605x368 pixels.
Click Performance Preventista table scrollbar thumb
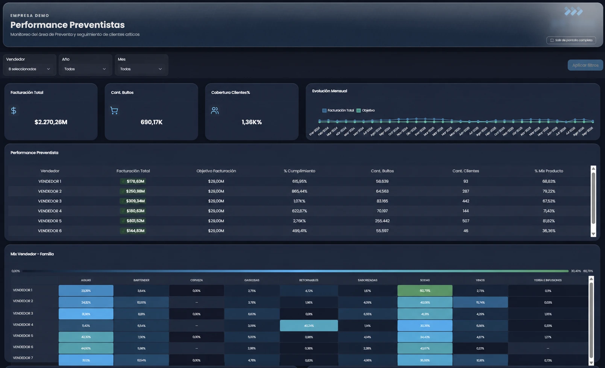(x=593, y=198)
